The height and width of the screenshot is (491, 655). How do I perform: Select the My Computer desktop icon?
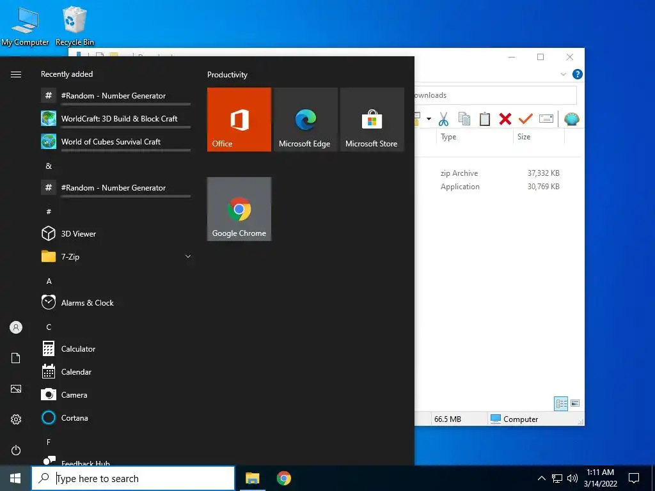(x=25, y=26)
